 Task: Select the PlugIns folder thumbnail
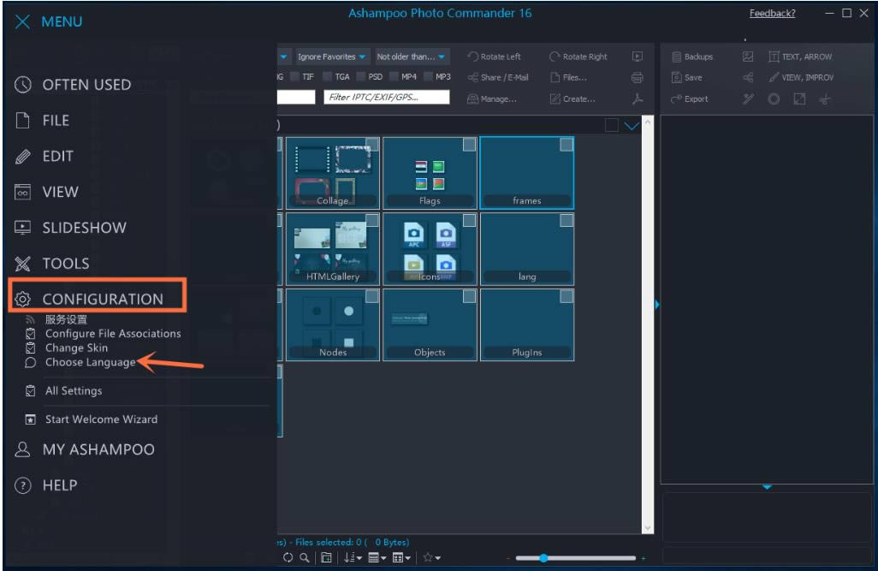(527, 324)
